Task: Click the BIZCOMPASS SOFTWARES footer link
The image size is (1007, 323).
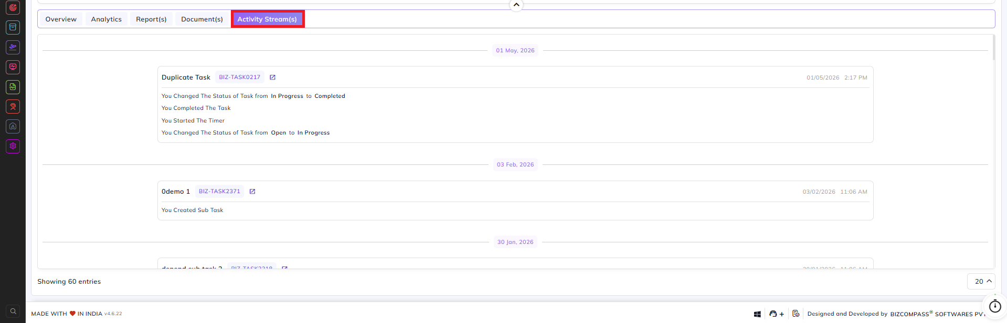Action: point(937,314)
